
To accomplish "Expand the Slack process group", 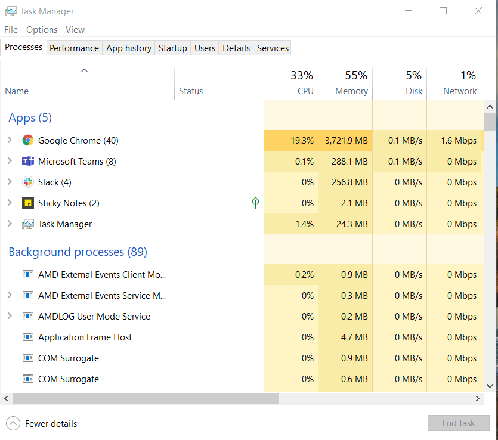I will point(10,182).
